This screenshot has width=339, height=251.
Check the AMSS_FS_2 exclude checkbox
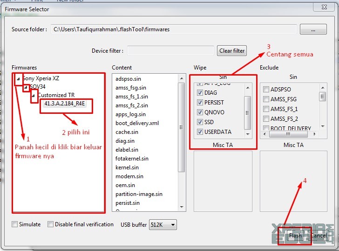point(266,119)
